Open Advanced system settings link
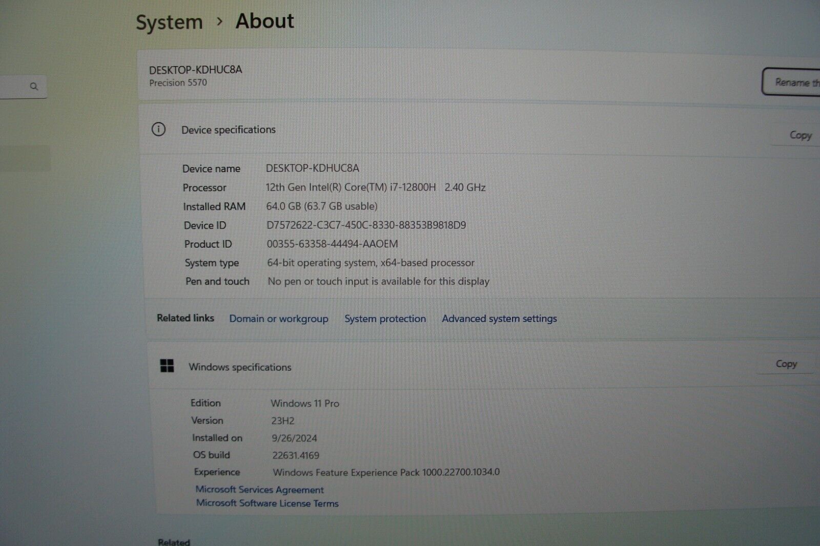 (499, 319)
